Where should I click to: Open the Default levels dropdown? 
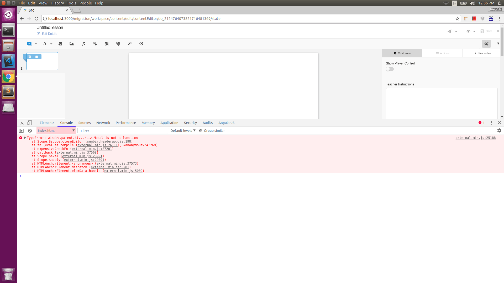click(x=183, y=130)
